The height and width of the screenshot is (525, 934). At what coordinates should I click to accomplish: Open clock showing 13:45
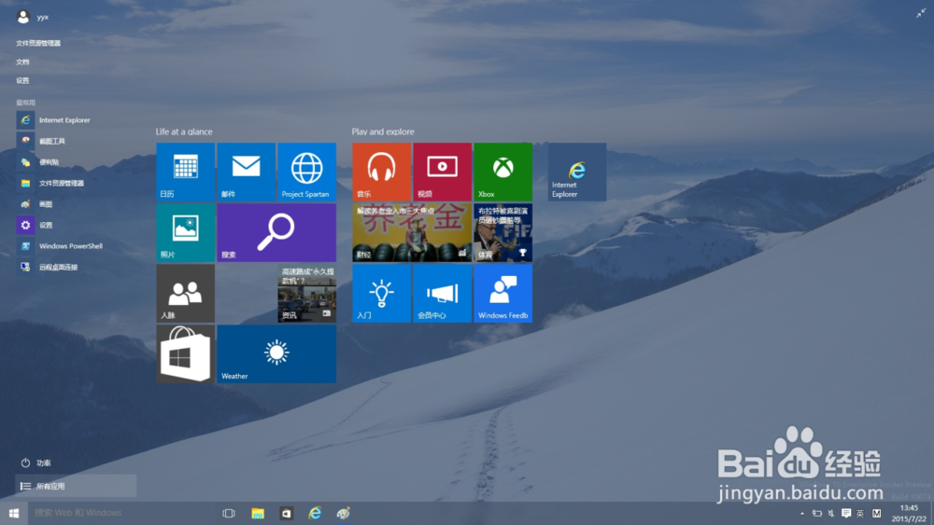[909, 513]
